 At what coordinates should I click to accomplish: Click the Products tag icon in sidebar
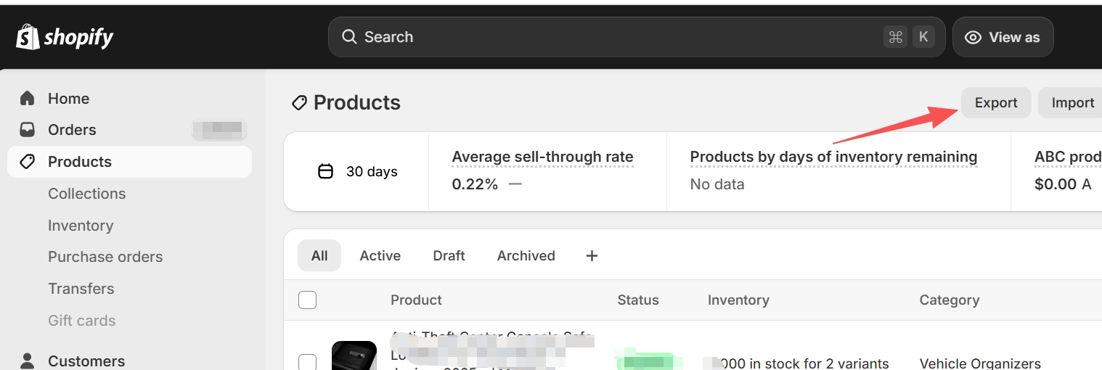click(28, 162)
